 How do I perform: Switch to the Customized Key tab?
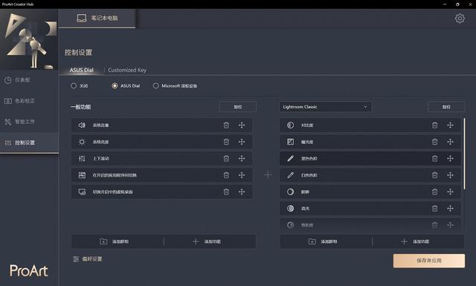click(x=127, y=70)
